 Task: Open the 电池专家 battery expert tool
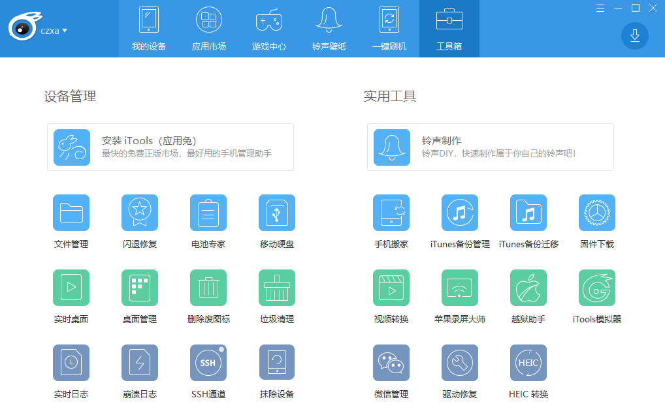208,213
